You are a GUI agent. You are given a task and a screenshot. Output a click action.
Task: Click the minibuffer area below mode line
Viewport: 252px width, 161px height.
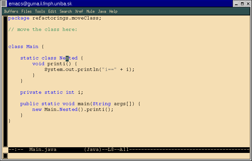(x=129, y=156)
